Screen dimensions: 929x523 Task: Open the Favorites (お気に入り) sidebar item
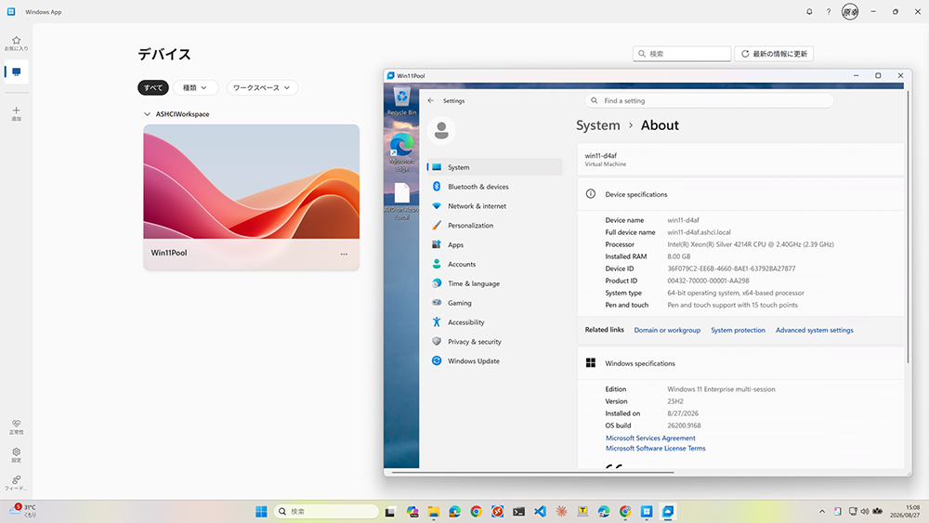point(16,44)
